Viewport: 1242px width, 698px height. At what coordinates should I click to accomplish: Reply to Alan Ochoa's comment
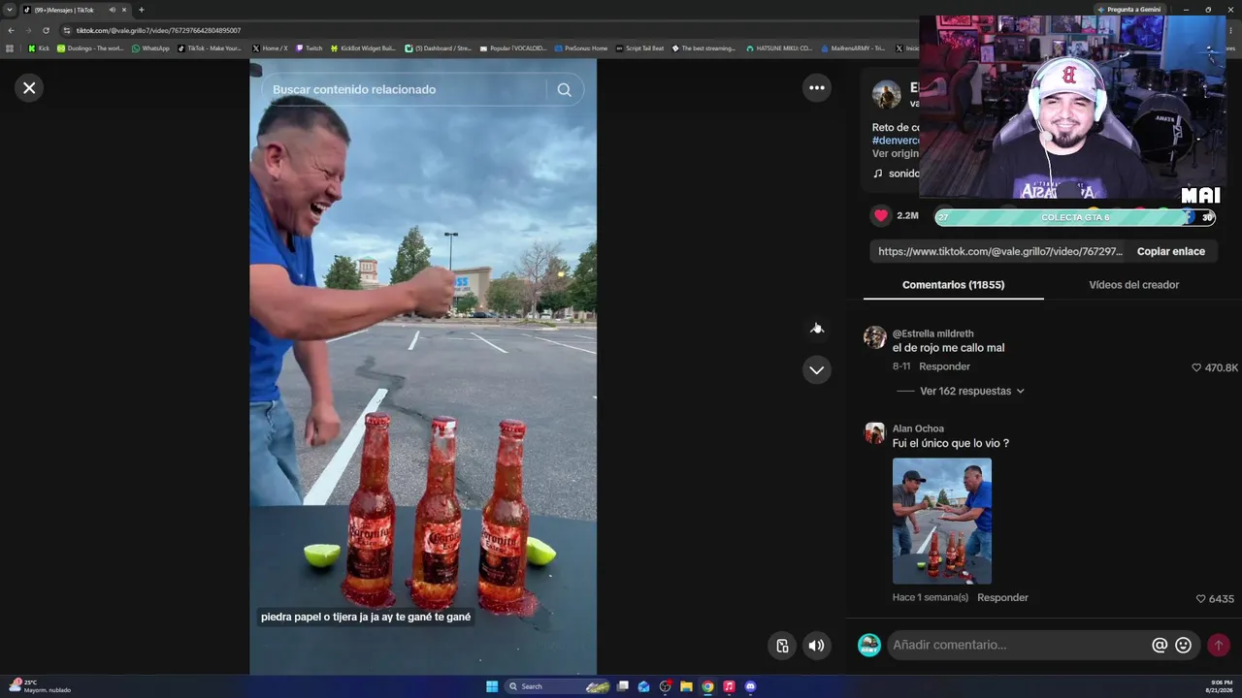1002,598
